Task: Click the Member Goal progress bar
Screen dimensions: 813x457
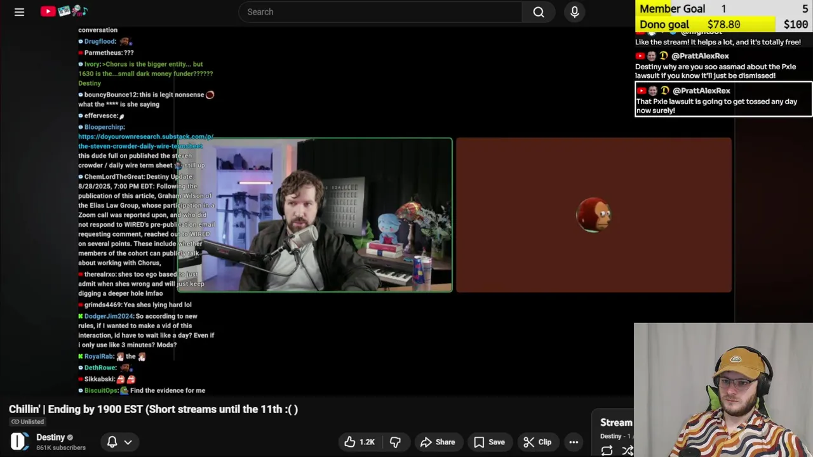Action: tap(723, 8)
